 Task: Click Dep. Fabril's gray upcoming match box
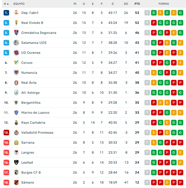click(147, 13)
